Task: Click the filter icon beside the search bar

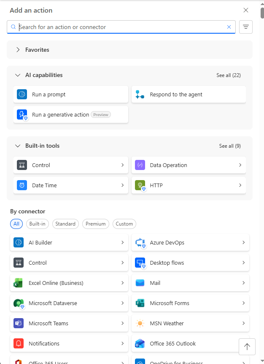Action: (x=245, y=27)
